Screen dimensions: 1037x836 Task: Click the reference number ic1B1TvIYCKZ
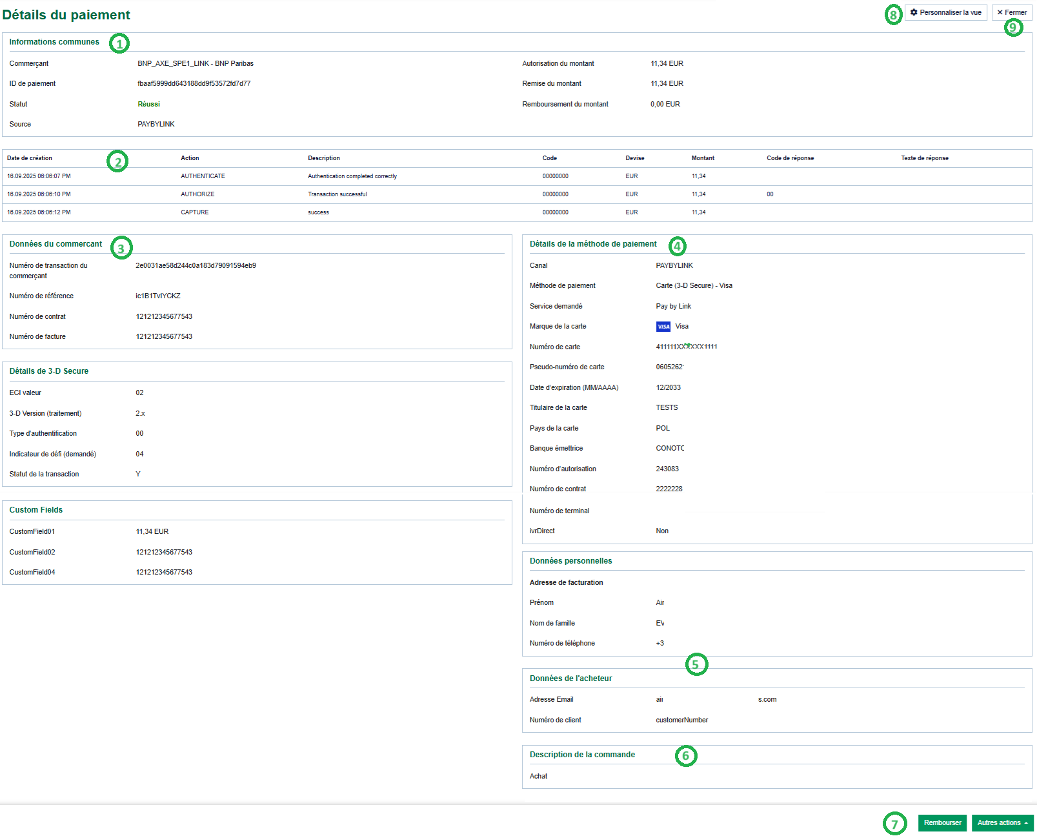click(x=158, y=296)
